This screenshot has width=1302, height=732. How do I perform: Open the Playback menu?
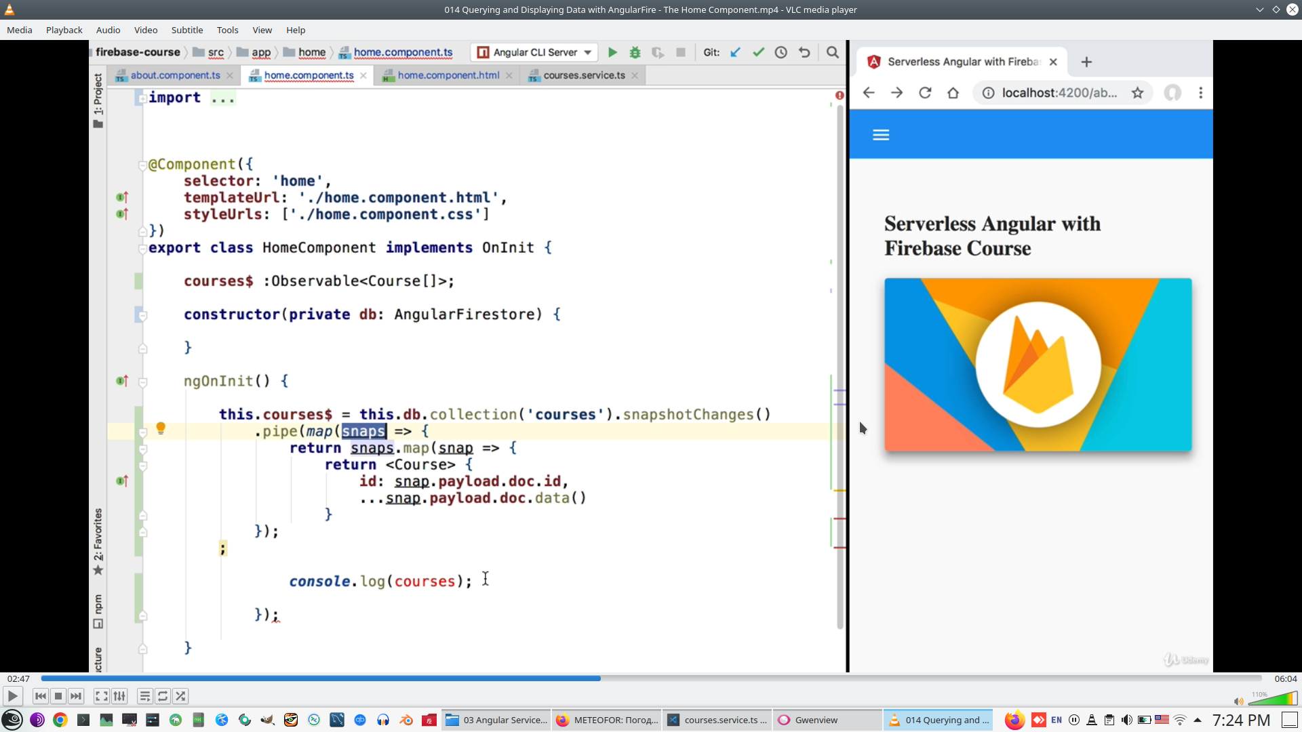click(64, 30)
